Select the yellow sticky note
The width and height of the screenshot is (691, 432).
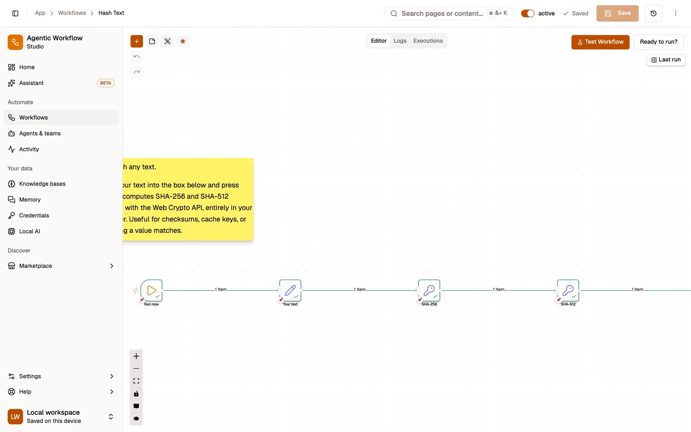coord(188,199)
